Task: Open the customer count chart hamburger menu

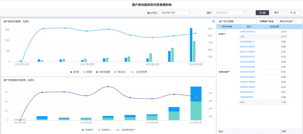Action: 213,21
